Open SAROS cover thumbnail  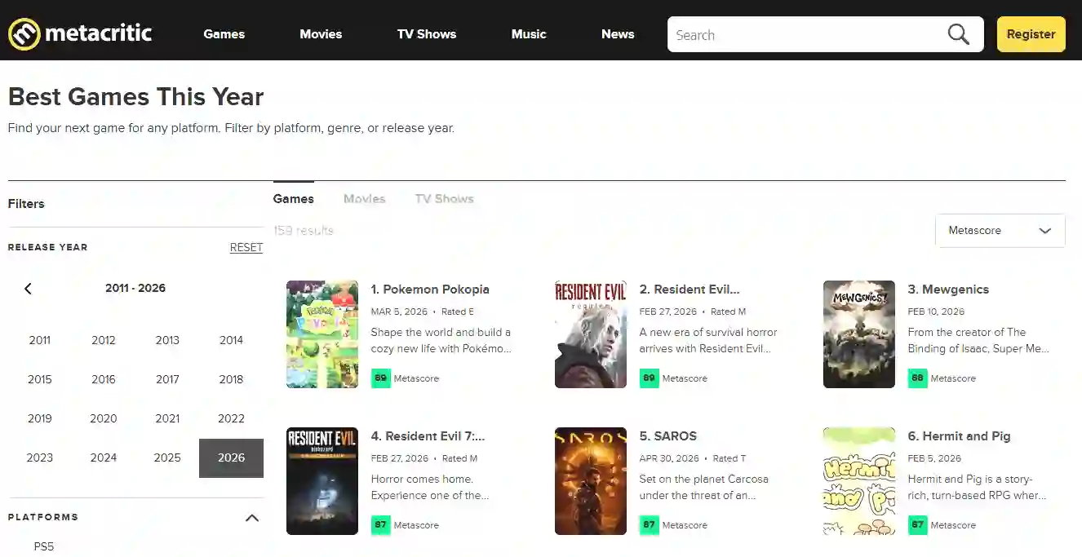coord(591,481)
